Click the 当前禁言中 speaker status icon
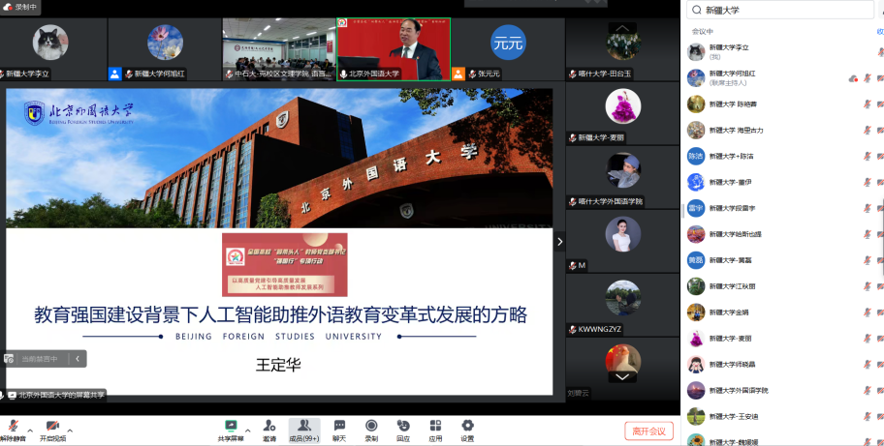The height and width of the screenshot is (446, 884). [x=9, y=359]
